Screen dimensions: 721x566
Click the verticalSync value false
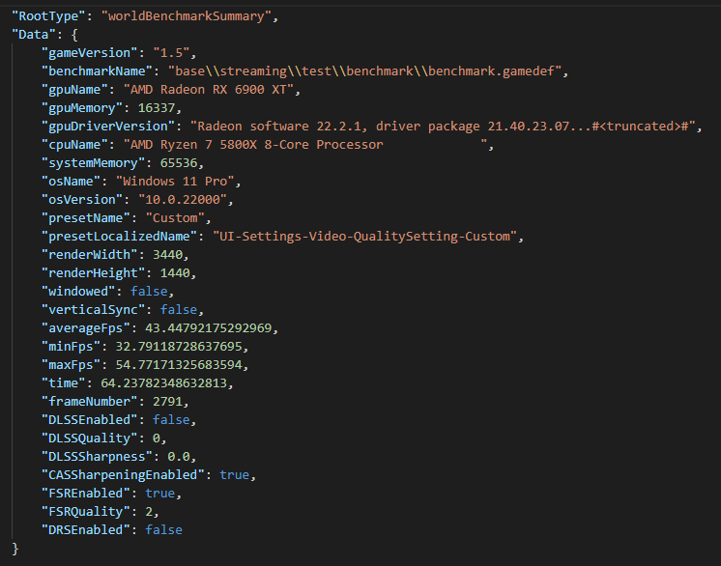pos(179,310)
